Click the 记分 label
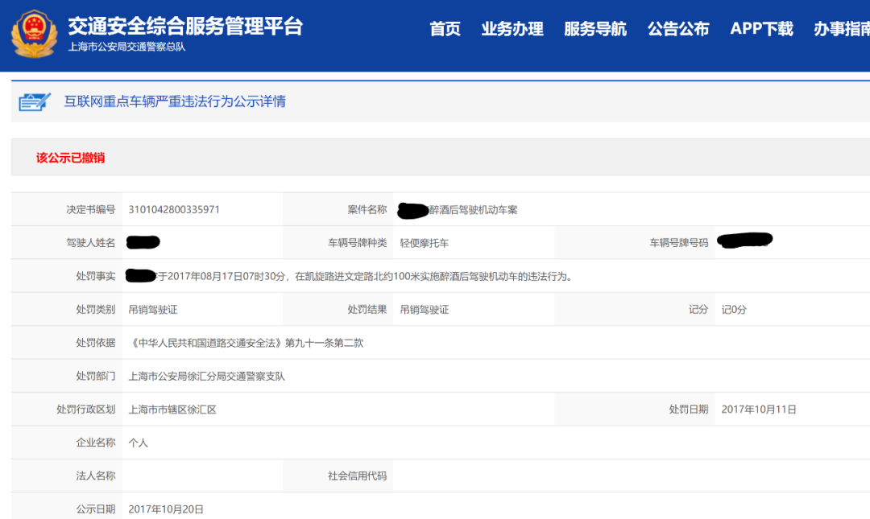Viewport: 870px width, 519px height. click(698, 310)
